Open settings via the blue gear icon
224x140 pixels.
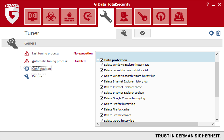click(x=211, y=33)
